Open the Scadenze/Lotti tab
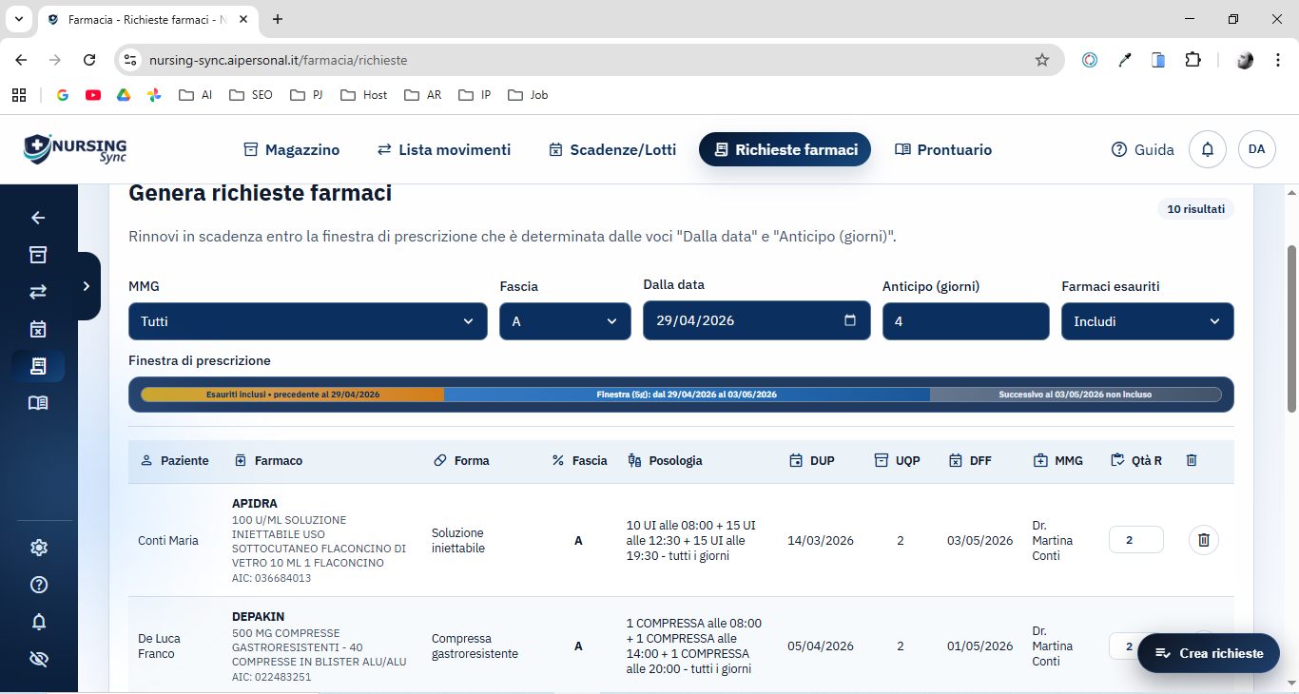This screenshot has height=694, width=1299. point(612,149)
